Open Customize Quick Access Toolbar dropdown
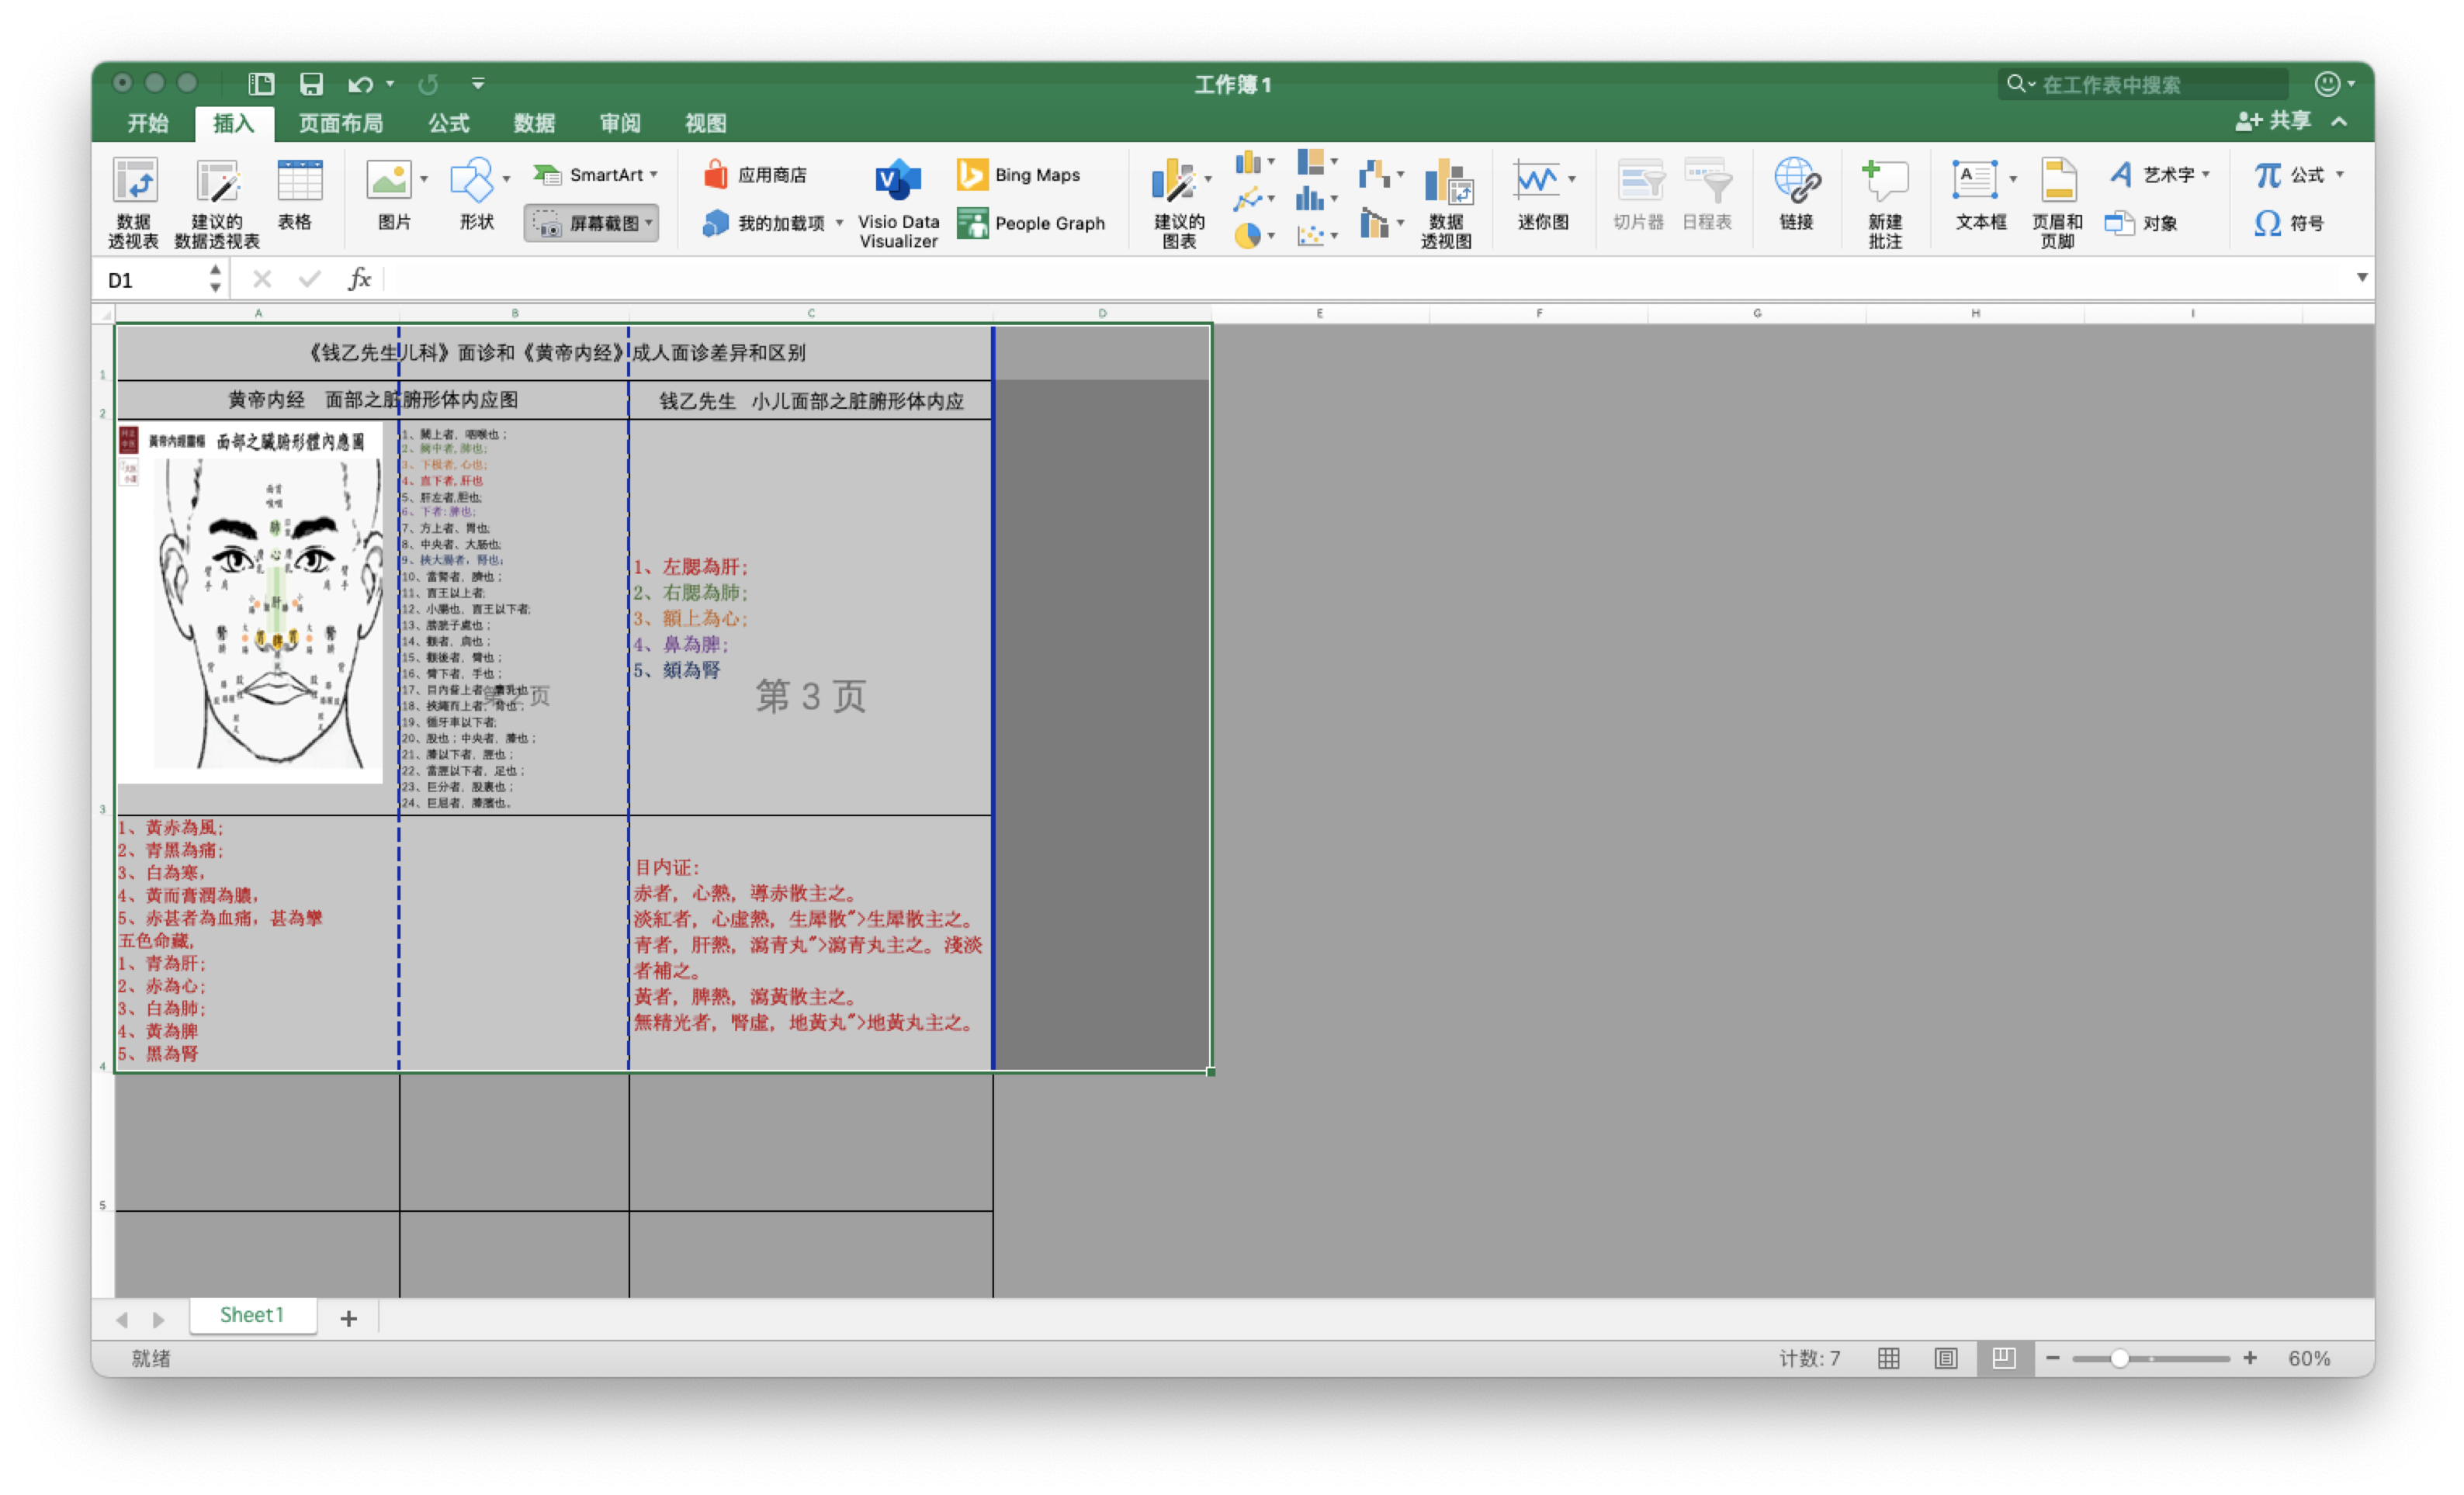 (478, 84)
